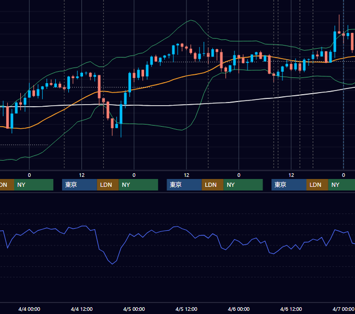Select the NY session block spanning 4/6 00:00
This screenshot has height=314, width=355.
pyautogui.click(x=243, y=185)
